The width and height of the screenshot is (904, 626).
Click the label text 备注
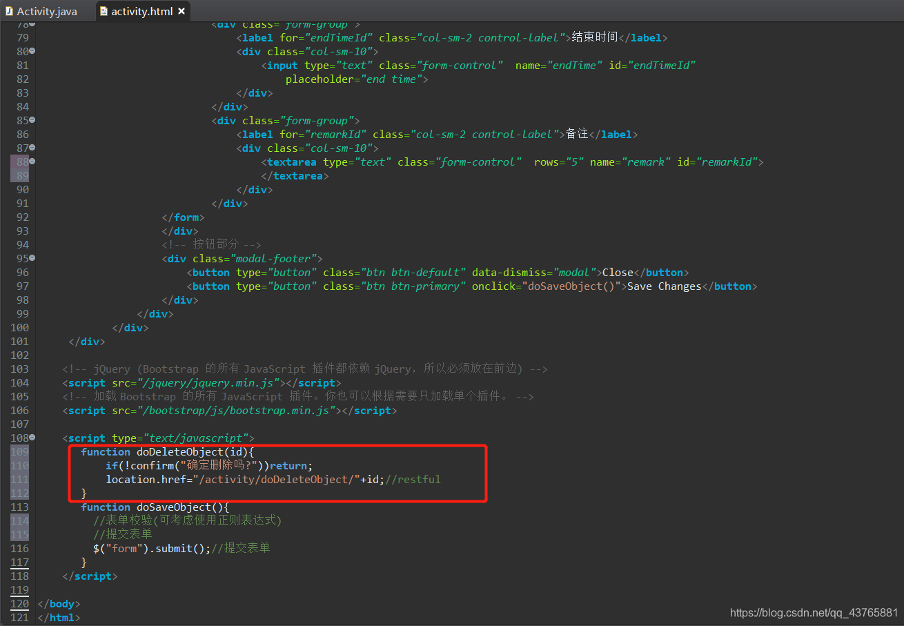tap(578, 134)
